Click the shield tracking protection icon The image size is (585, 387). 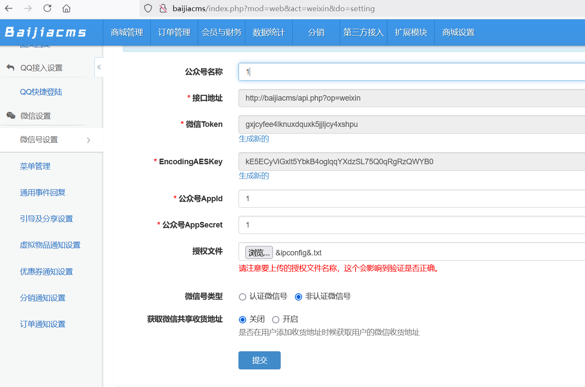point(148,8)
